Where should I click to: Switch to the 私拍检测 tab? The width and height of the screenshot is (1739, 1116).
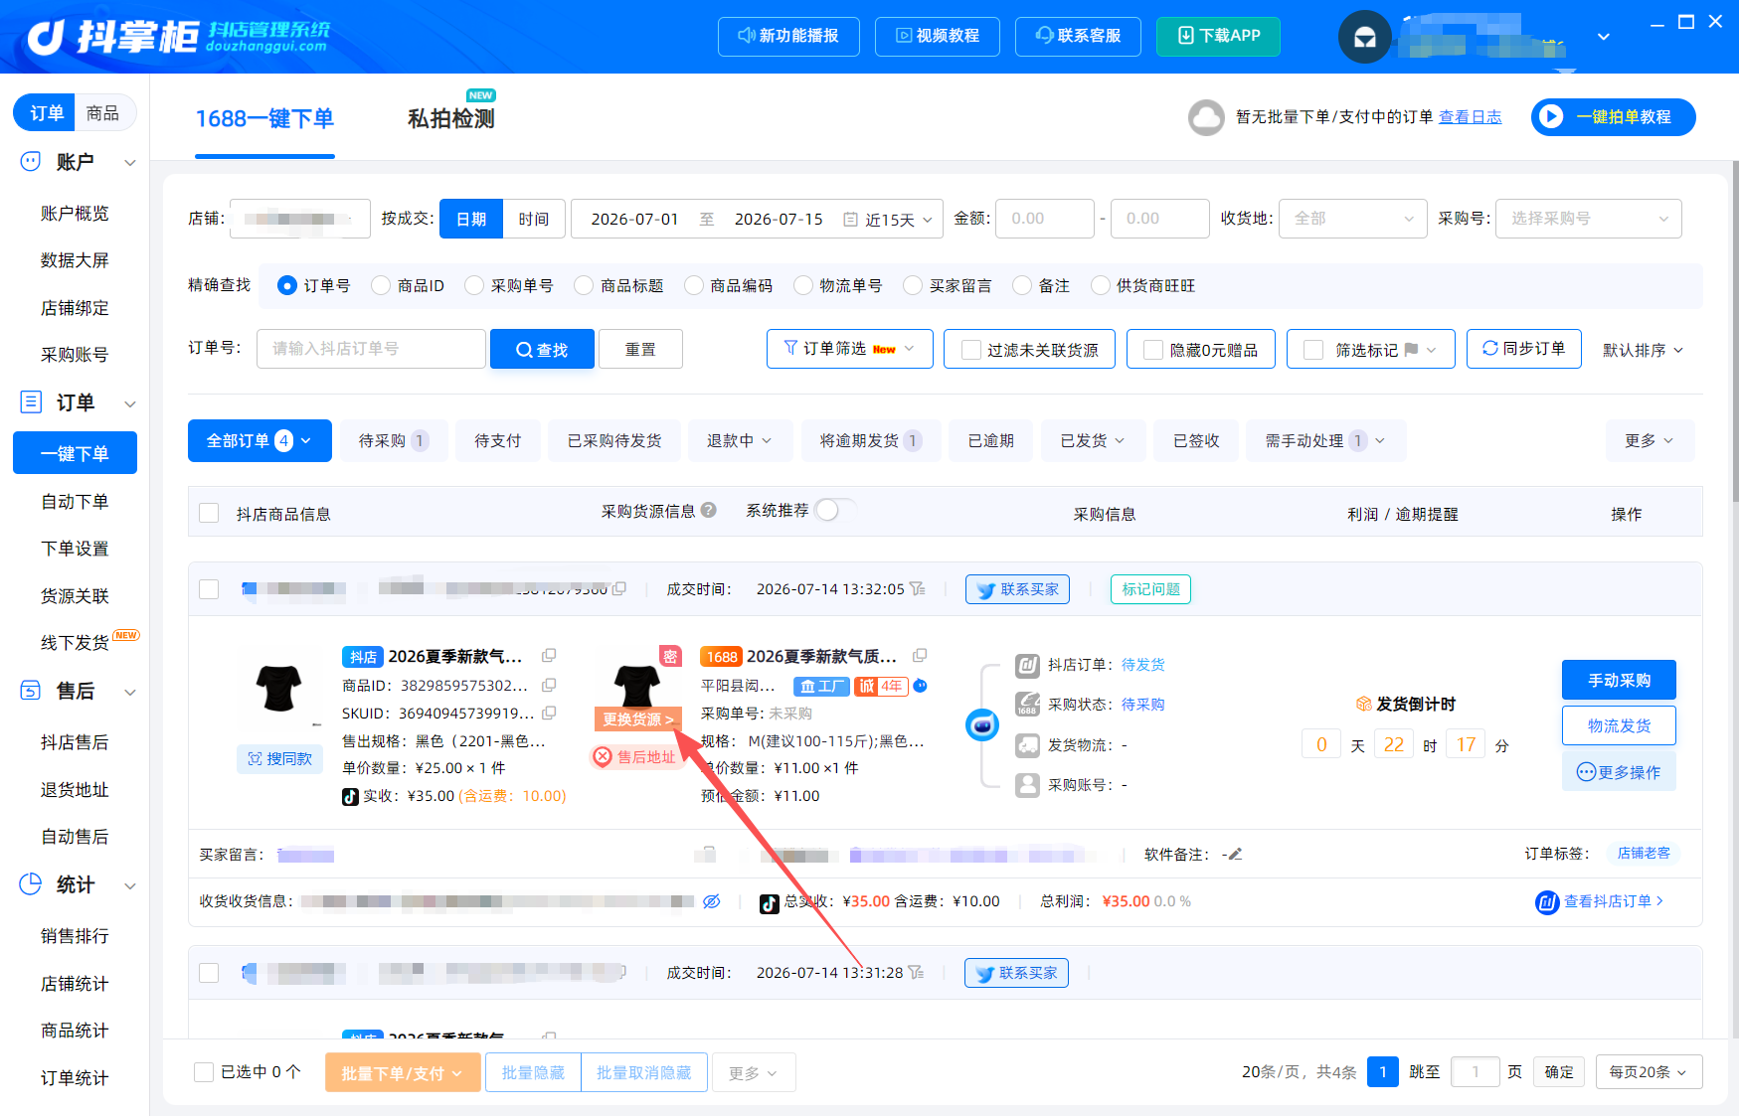tap(451, 118)
